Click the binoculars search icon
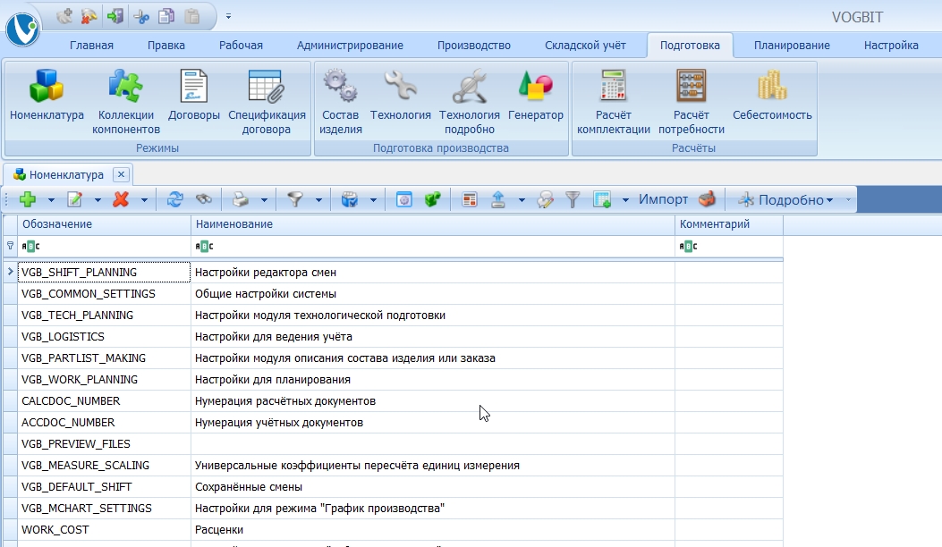Screen dimensions: 942x547 pos(204,199)
